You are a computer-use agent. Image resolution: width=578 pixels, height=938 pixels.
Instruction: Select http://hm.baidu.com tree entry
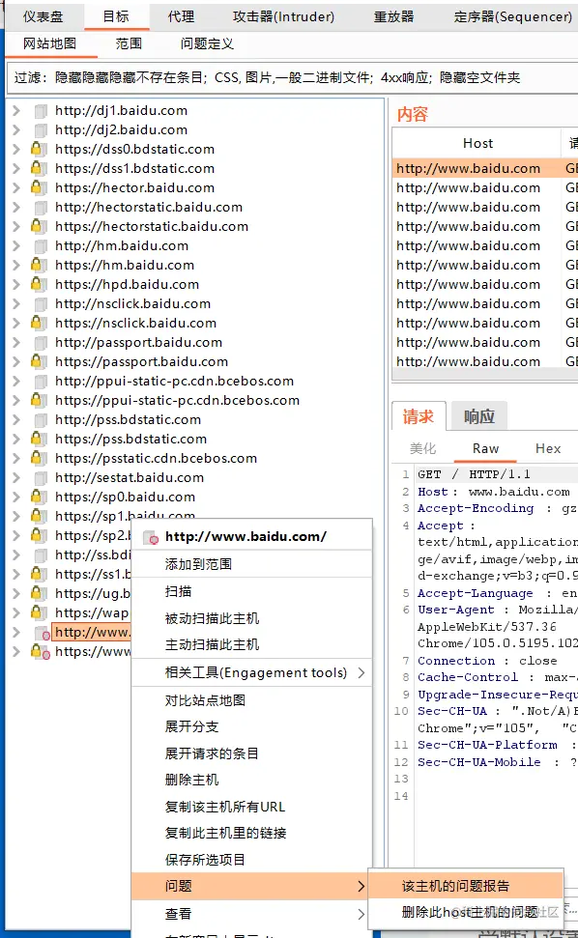tap(122, 245)
